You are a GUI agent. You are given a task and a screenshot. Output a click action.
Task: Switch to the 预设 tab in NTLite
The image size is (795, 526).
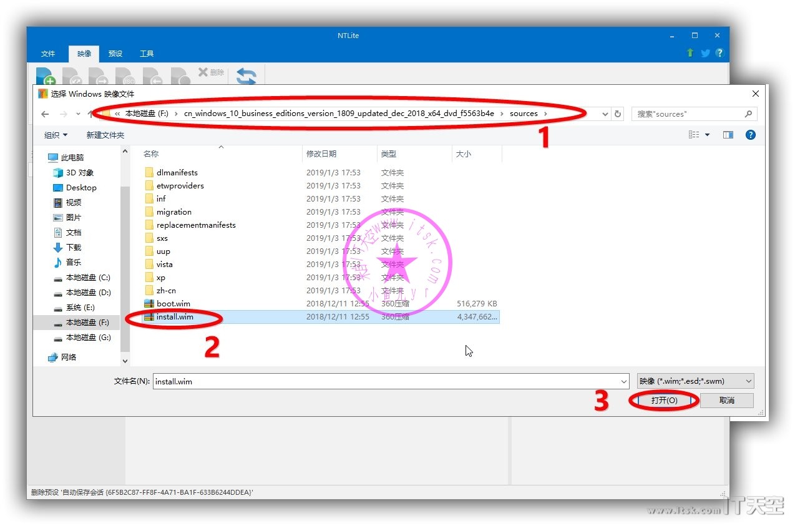[115, 54]
